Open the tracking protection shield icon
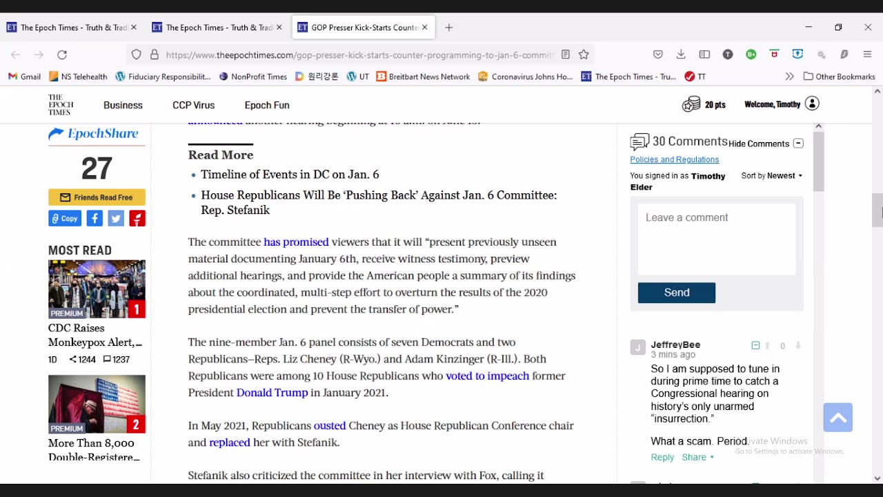Screen dimensions: 883x497 [137, 55]
